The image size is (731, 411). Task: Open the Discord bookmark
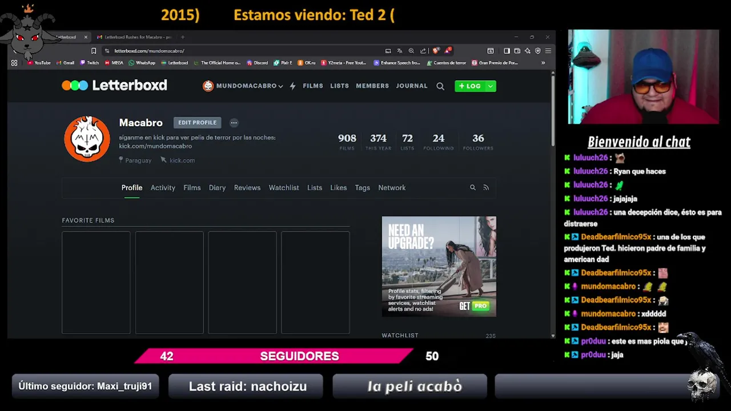pos(258,63)
